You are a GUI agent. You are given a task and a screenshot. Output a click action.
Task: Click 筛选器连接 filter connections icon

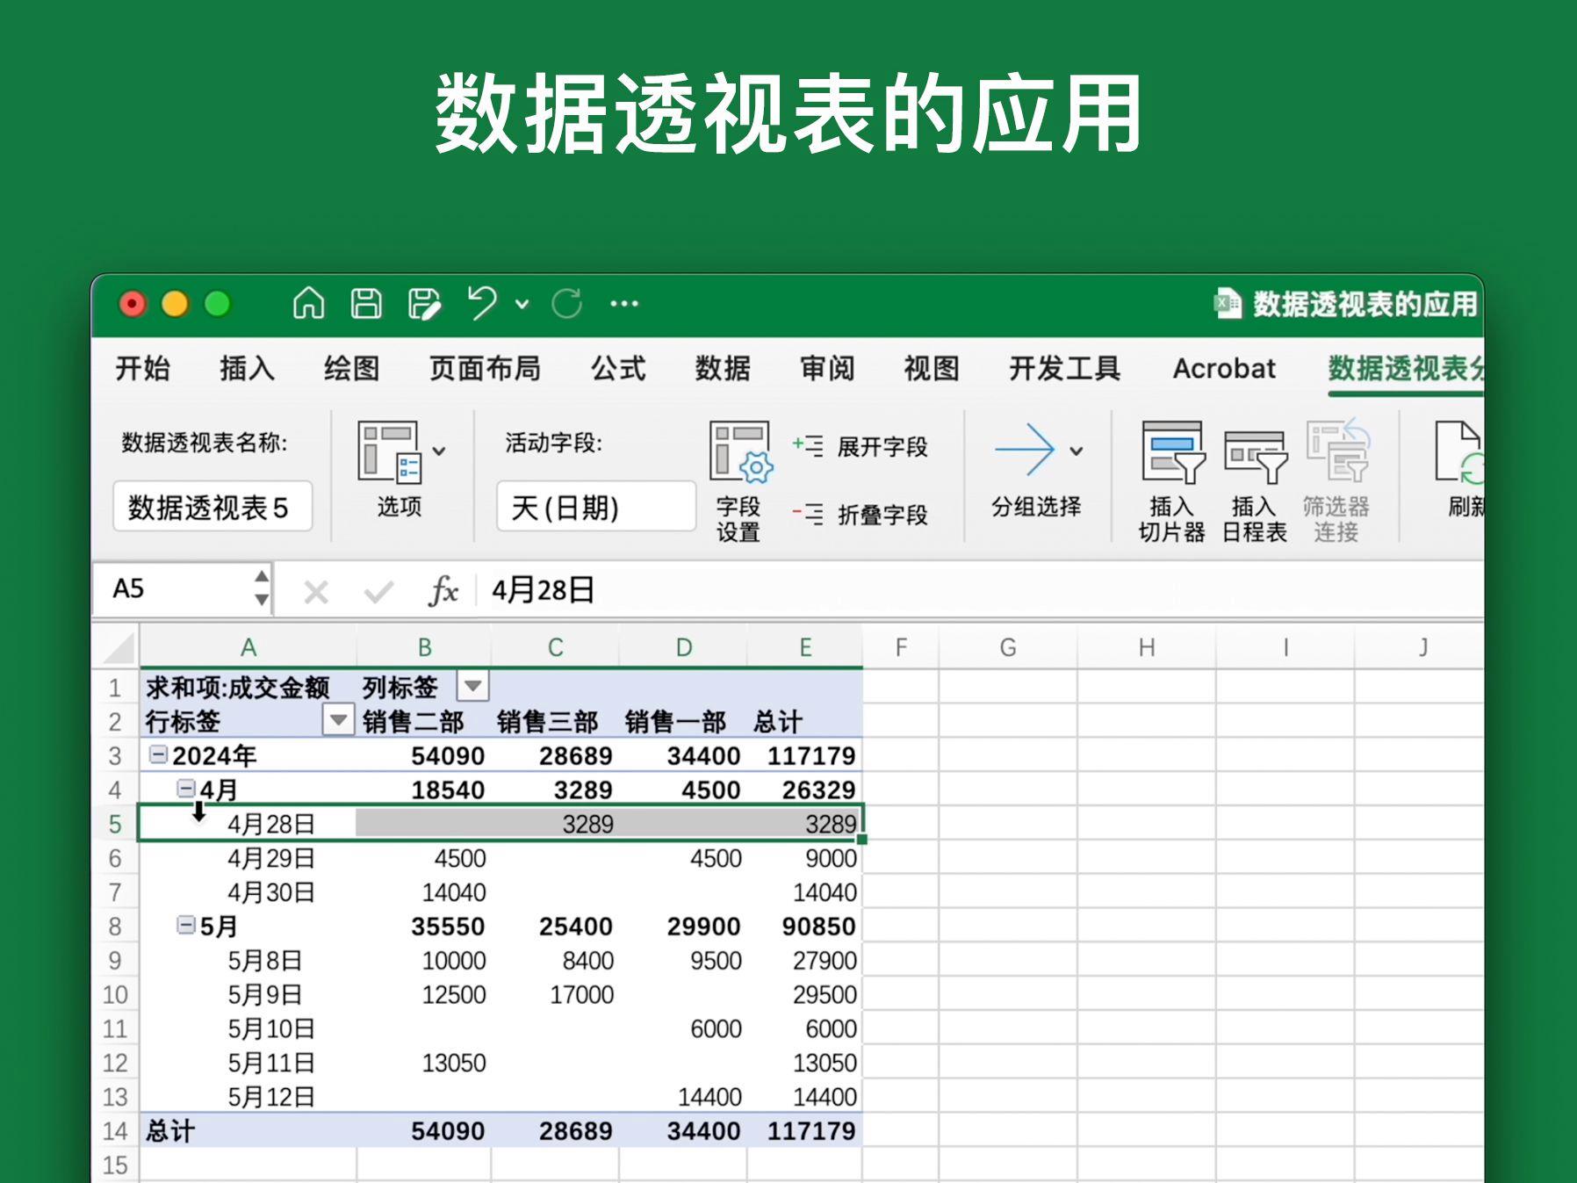(1336, 481)
